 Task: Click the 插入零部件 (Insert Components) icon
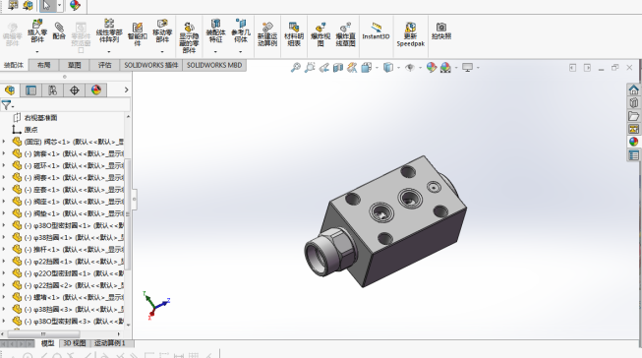37,31
